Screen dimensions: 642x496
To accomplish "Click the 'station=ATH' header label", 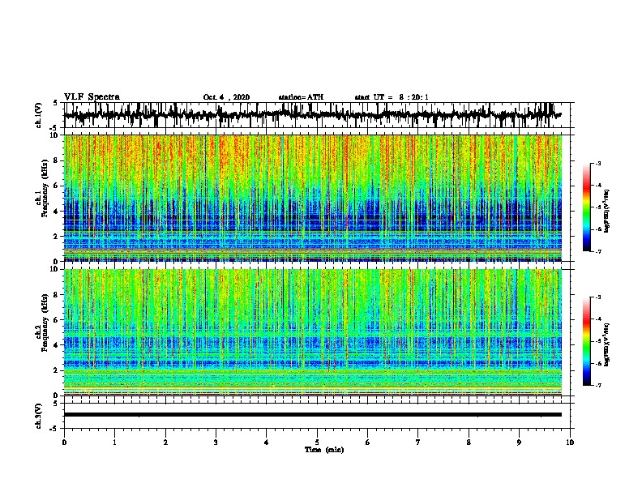I will tap(301, 97).
